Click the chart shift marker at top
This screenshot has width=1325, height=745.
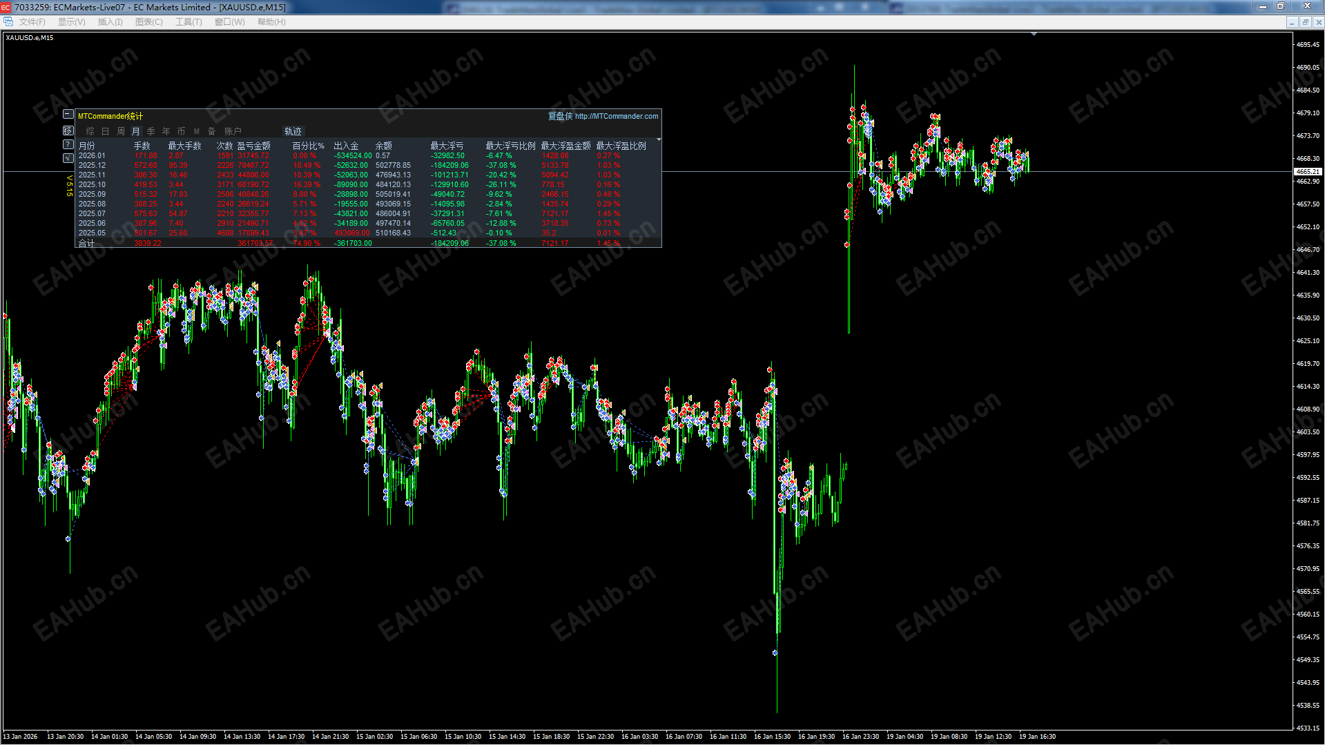coord(1034,34)
